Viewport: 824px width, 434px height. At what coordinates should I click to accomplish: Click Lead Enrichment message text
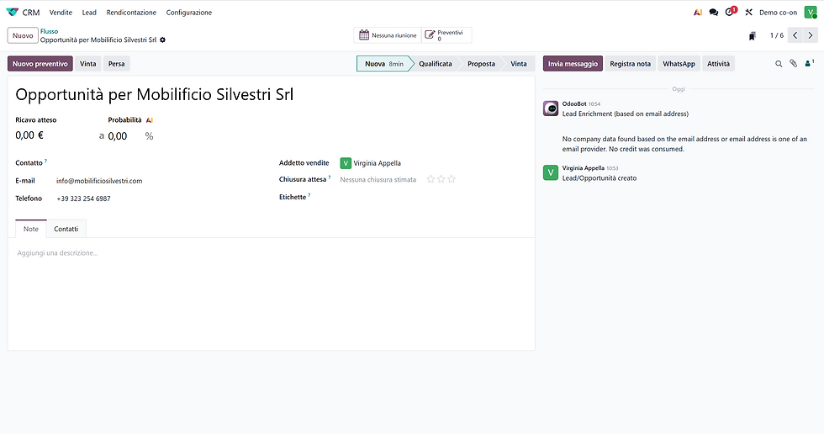[x=626, y=114]
